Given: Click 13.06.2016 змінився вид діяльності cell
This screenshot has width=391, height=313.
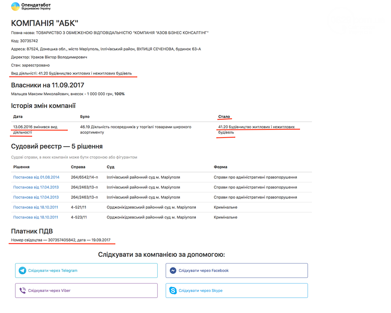Looking at the screenshot, I should 35,129.
